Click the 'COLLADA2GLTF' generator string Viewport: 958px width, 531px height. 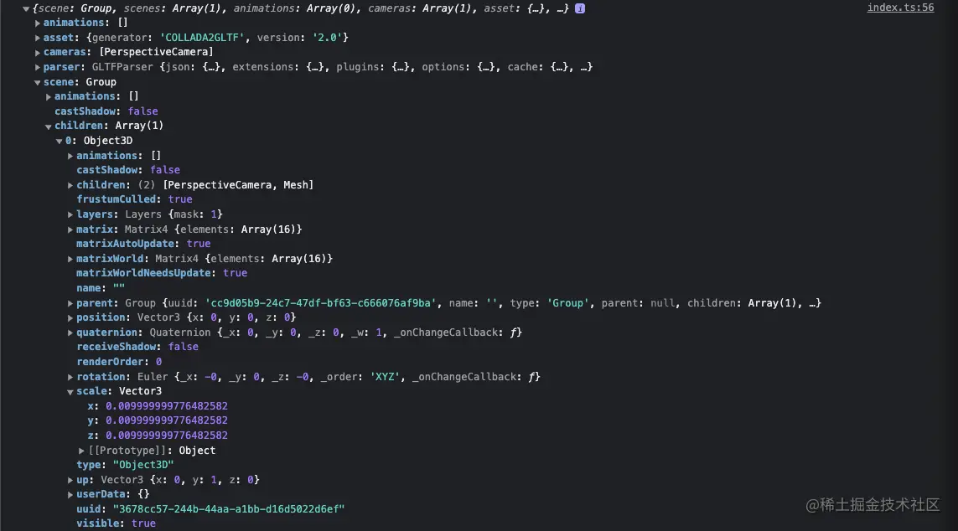tap(202, 38)
